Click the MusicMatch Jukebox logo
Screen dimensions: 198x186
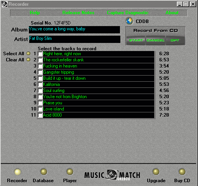[112, 175]
